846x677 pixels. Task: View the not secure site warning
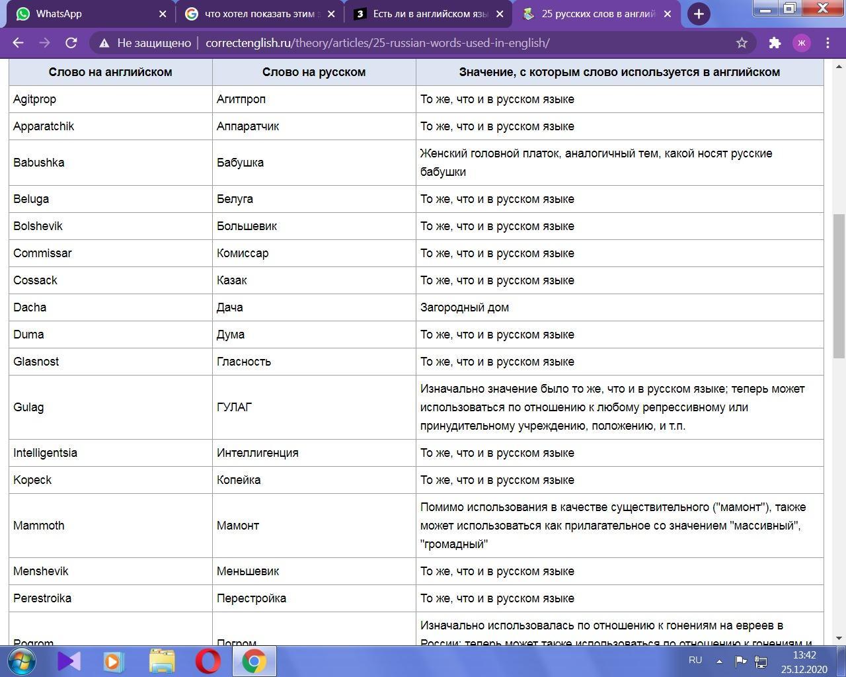click(x=145, y=43)
